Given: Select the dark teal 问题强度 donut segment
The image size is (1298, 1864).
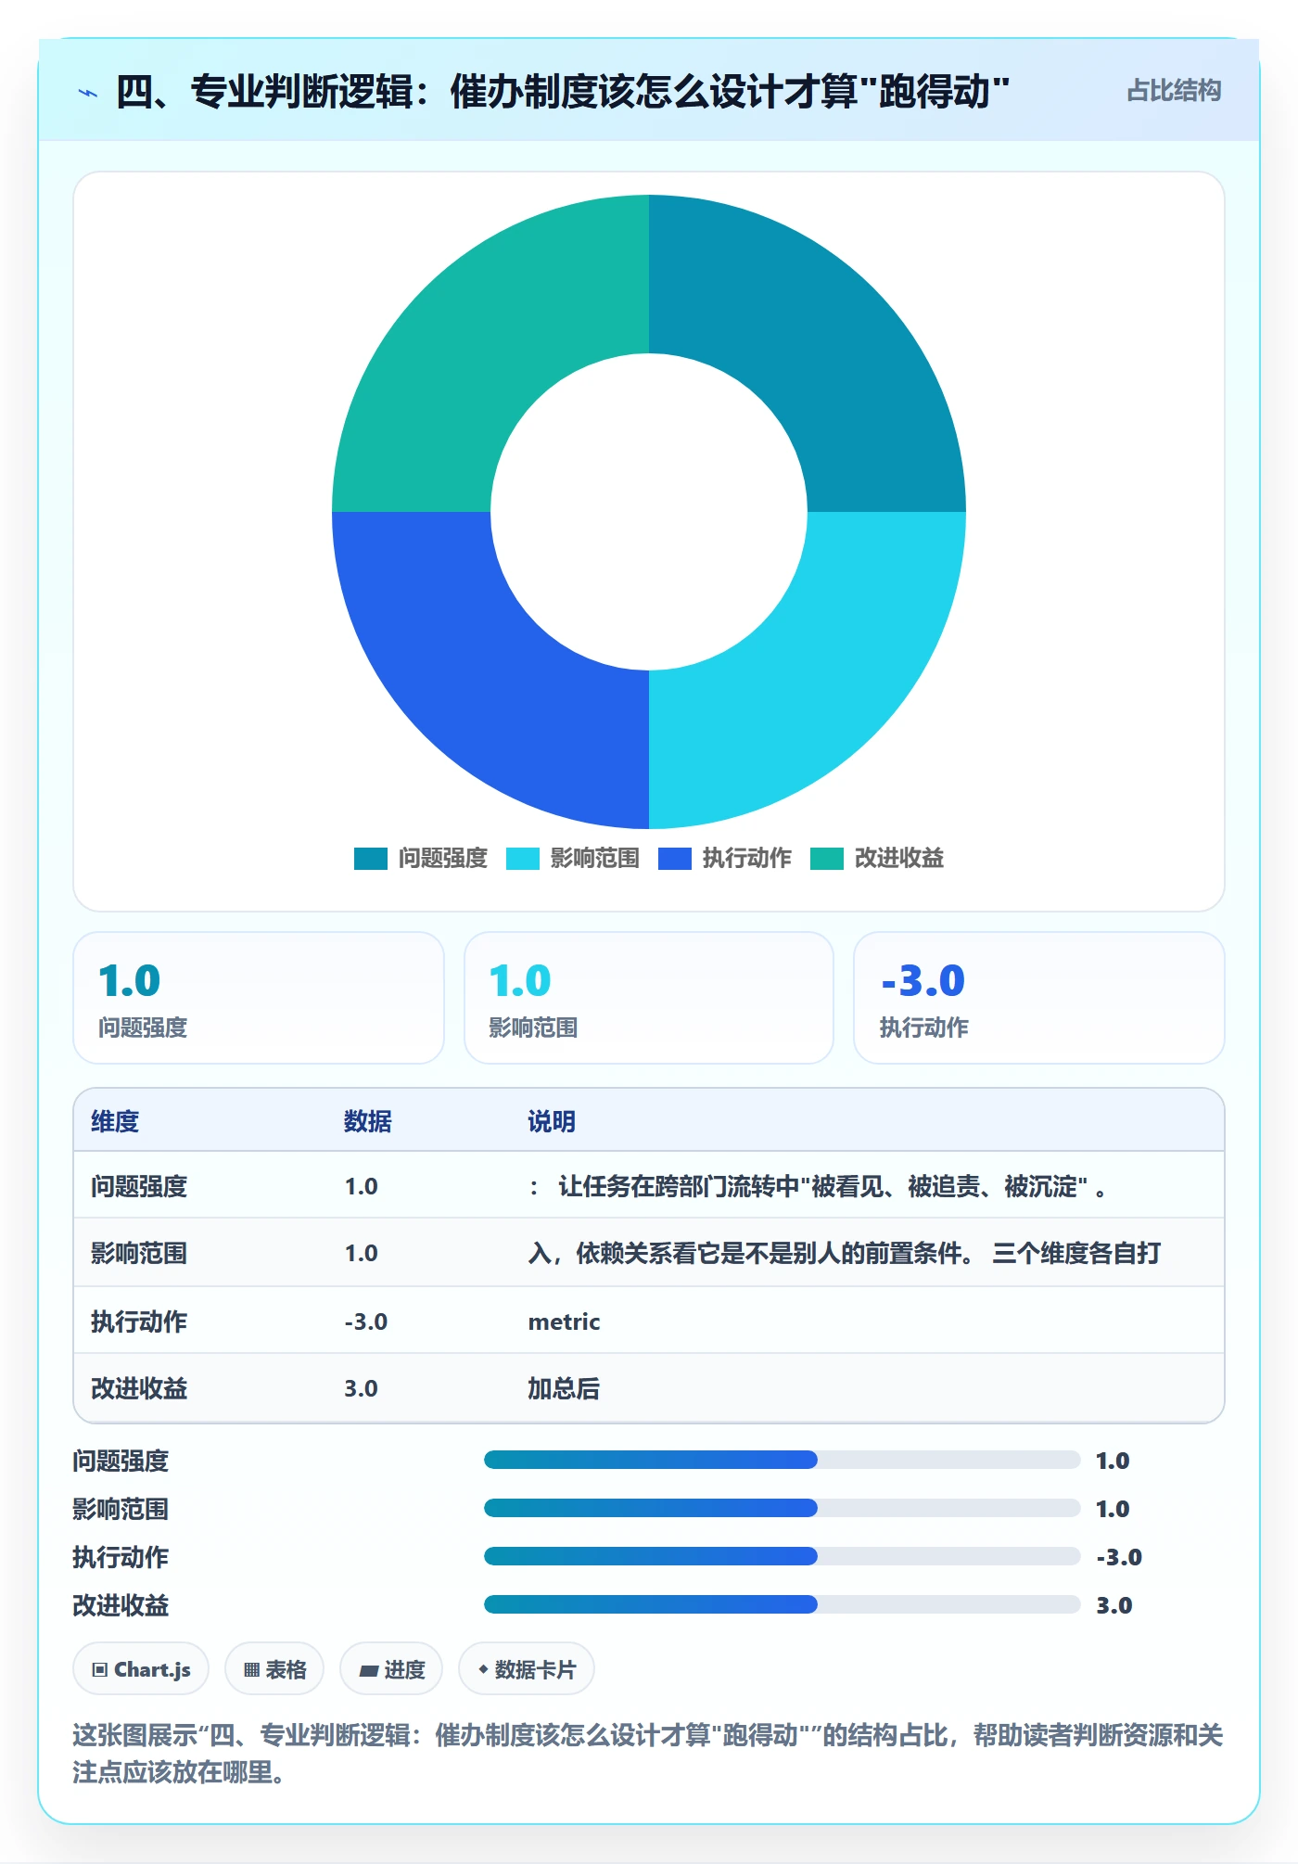Looking at the screenshot, I should (x=818, y=343).
